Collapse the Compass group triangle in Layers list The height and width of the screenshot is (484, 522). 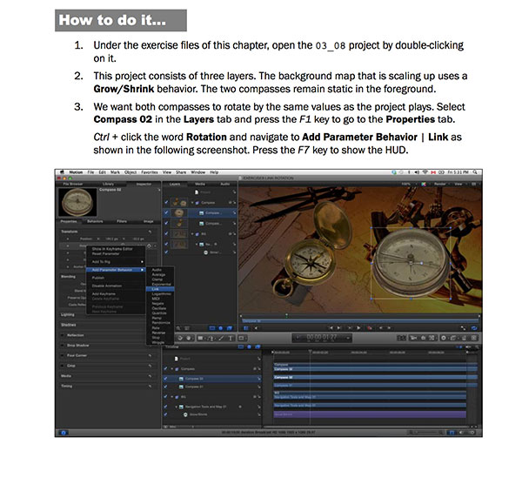192,203
